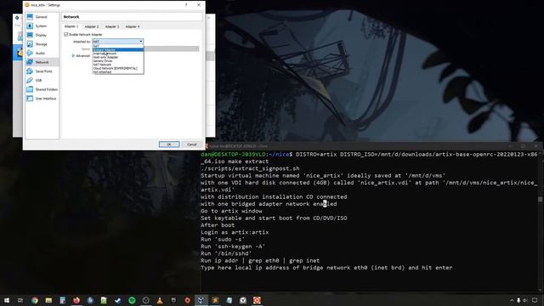Open the Display settings category
Screen dimensions: 544x306
point(42,35)
